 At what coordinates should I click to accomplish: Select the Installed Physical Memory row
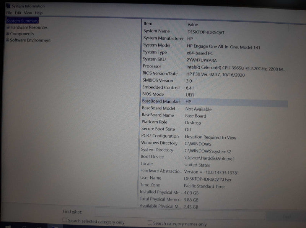213,193
